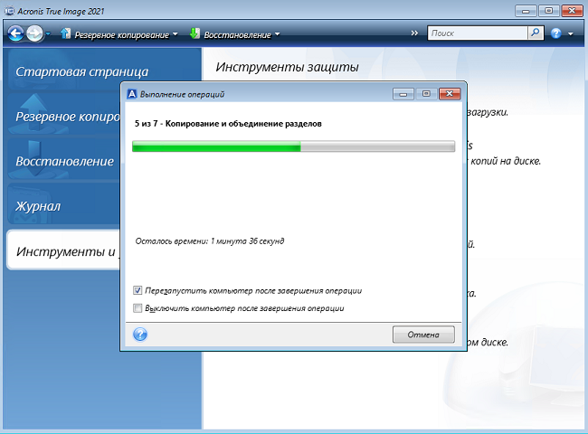Click the 5 из 7 operation step text
Image resolution: width=588 pixels, height=434 pixels.
click(x=228, y=124)
